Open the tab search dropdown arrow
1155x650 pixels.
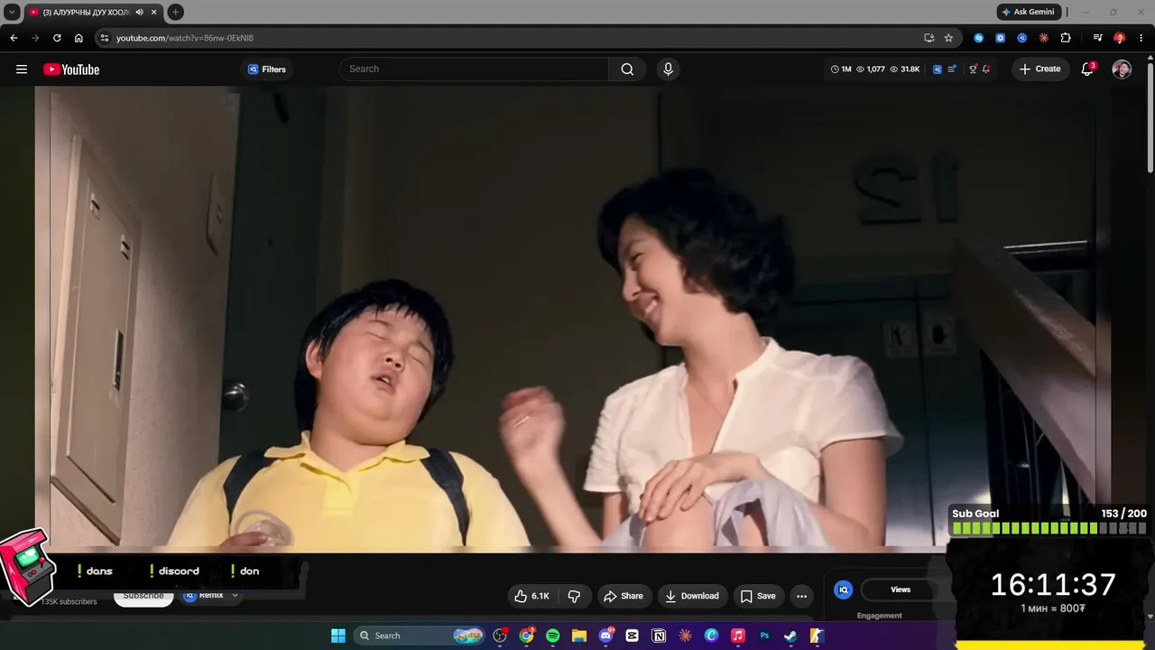coord(12,13)
